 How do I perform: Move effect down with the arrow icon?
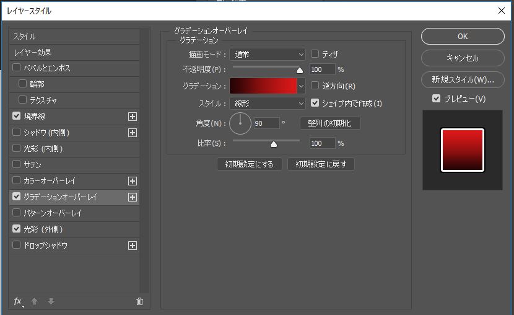[x=51, y=301]
